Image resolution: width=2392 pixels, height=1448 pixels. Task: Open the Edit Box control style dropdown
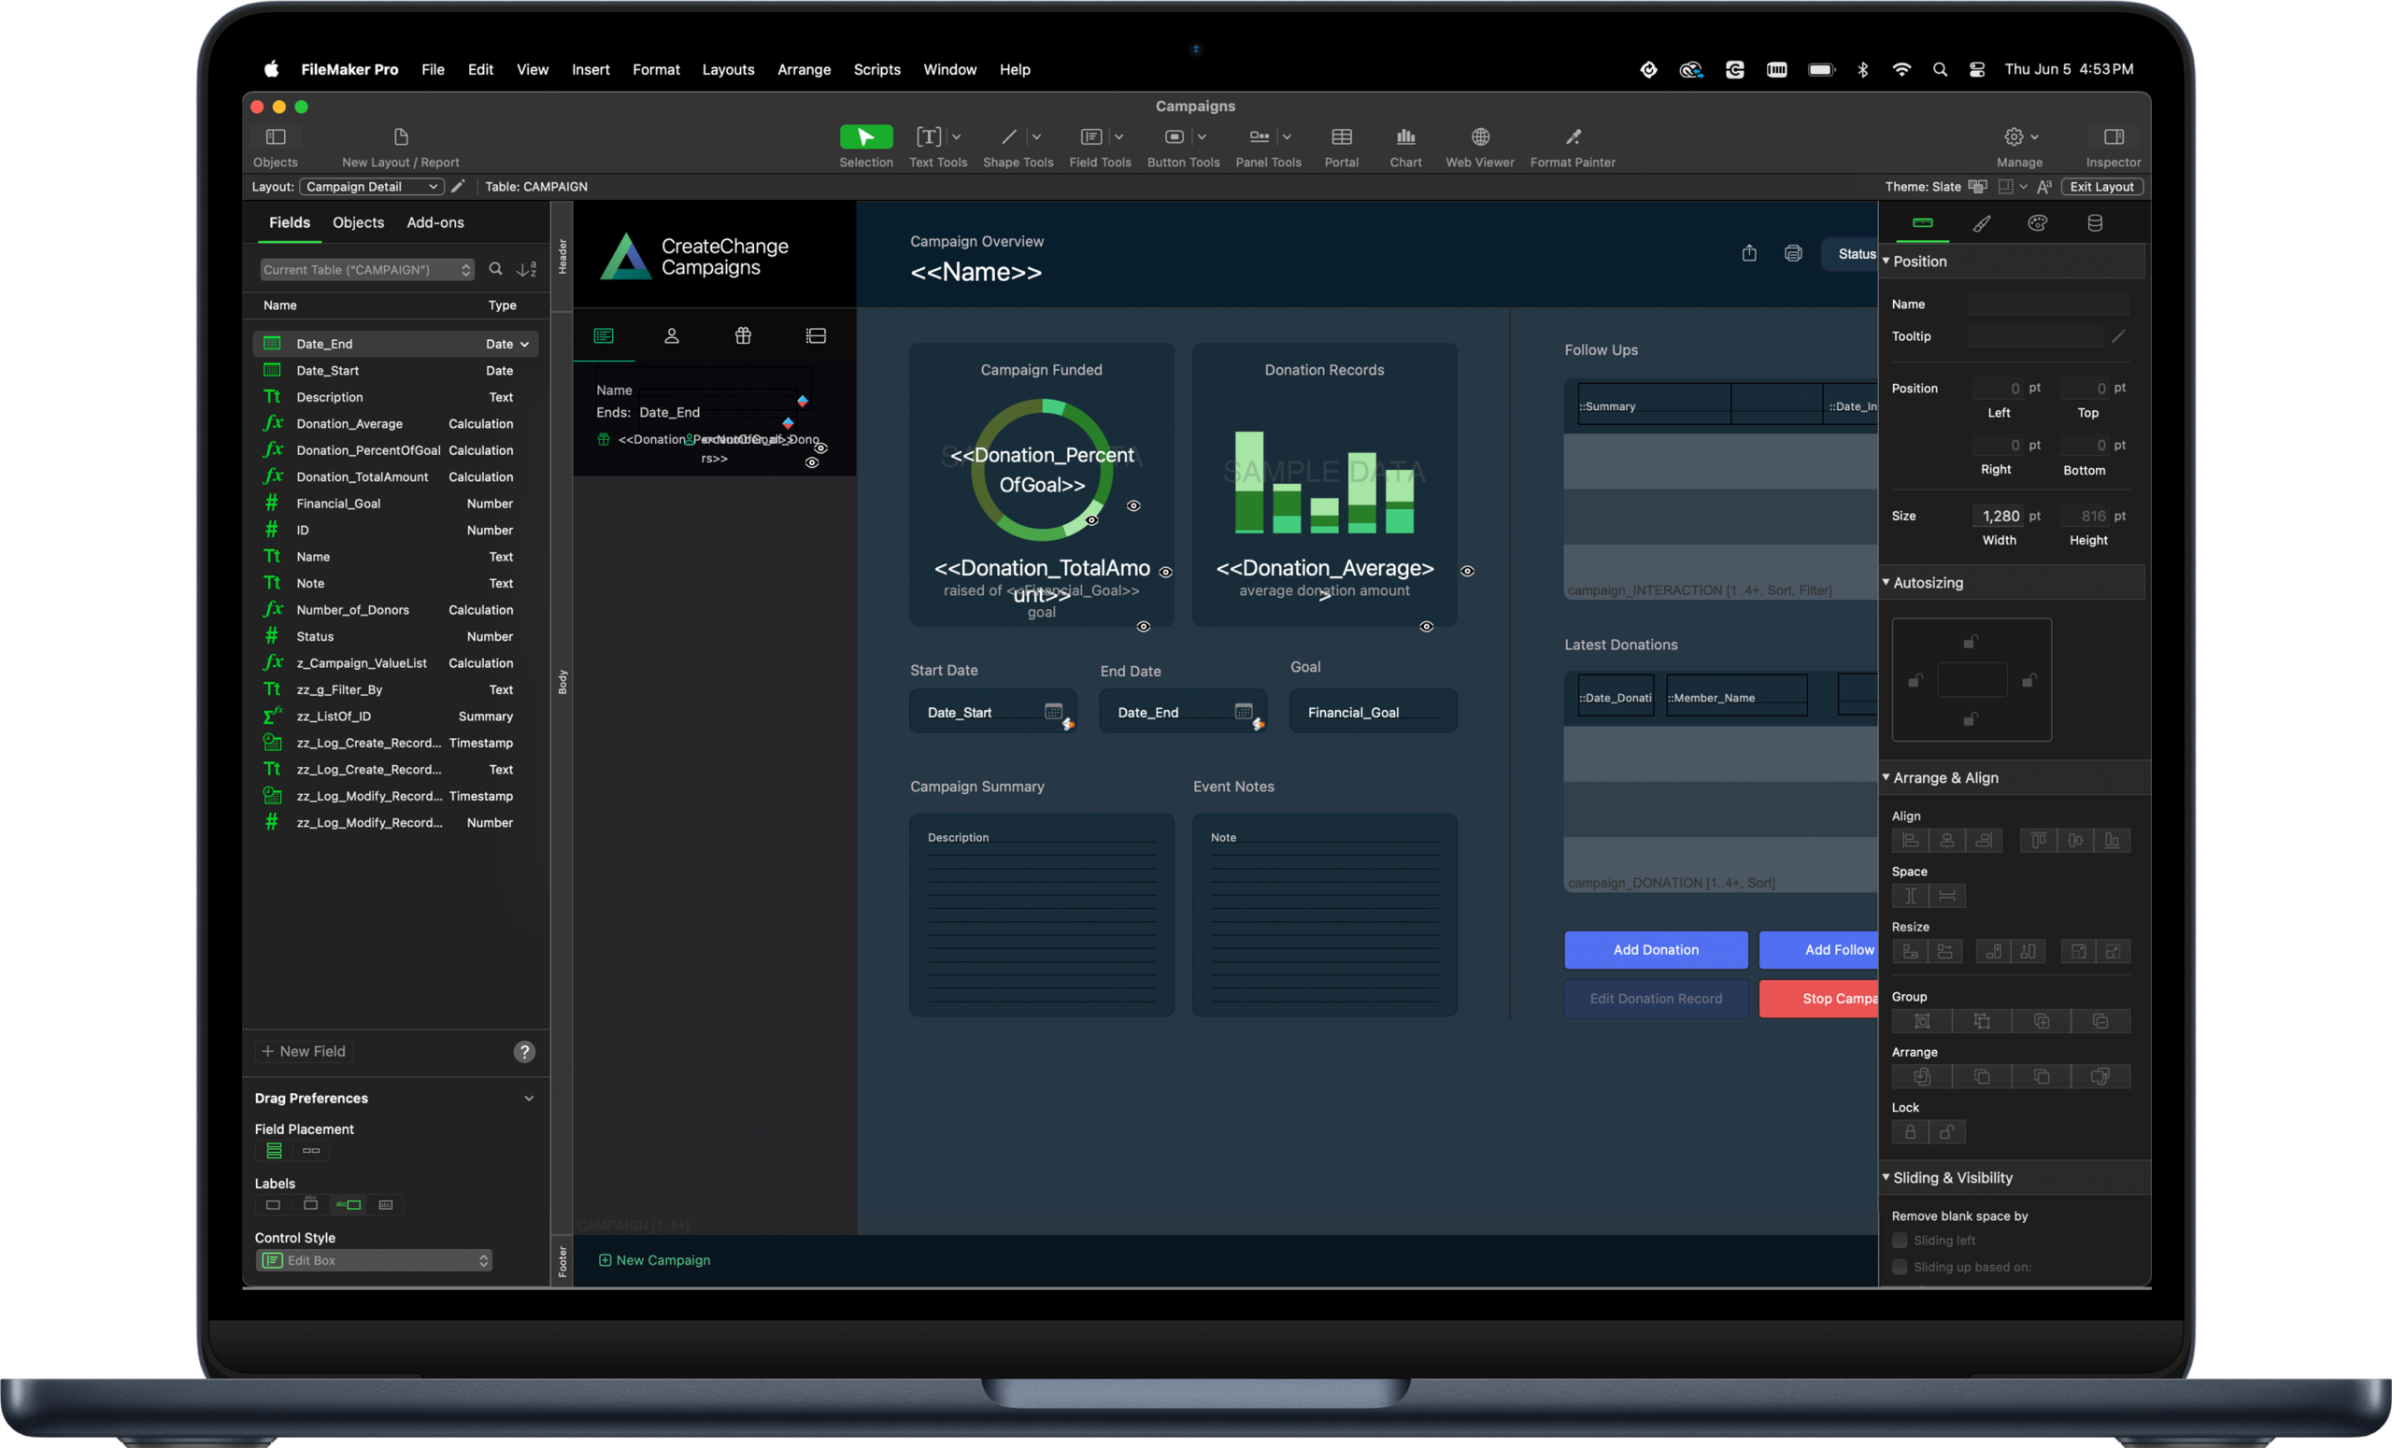(x=374, y=1259)
